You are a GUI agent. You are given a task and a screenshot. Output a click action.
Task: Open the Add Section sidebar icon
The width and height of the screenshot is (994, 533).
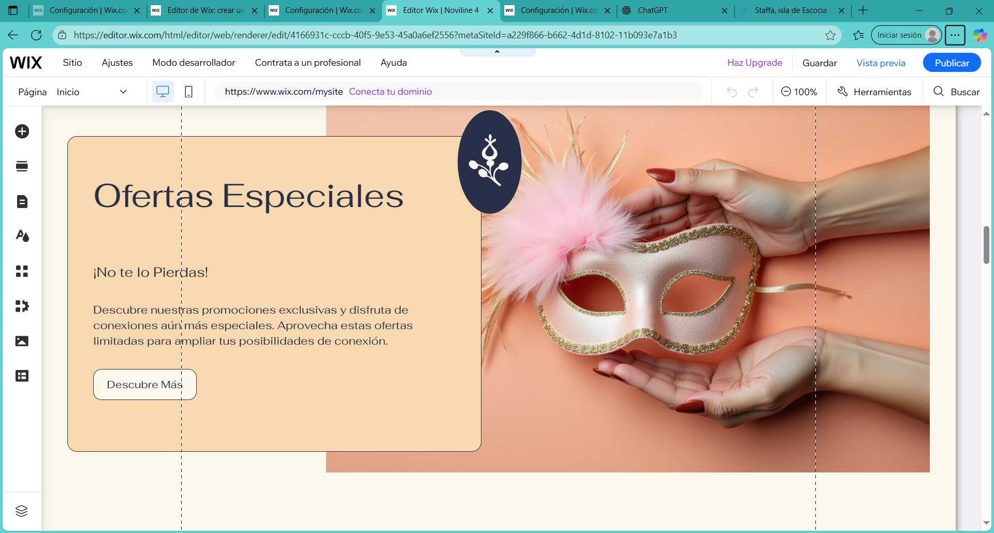tap(22, 166)
